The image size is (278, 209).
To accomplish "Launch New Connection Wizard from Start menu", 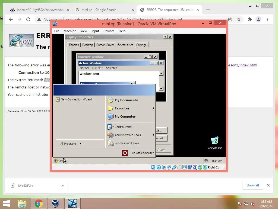I will click(74, 99).
